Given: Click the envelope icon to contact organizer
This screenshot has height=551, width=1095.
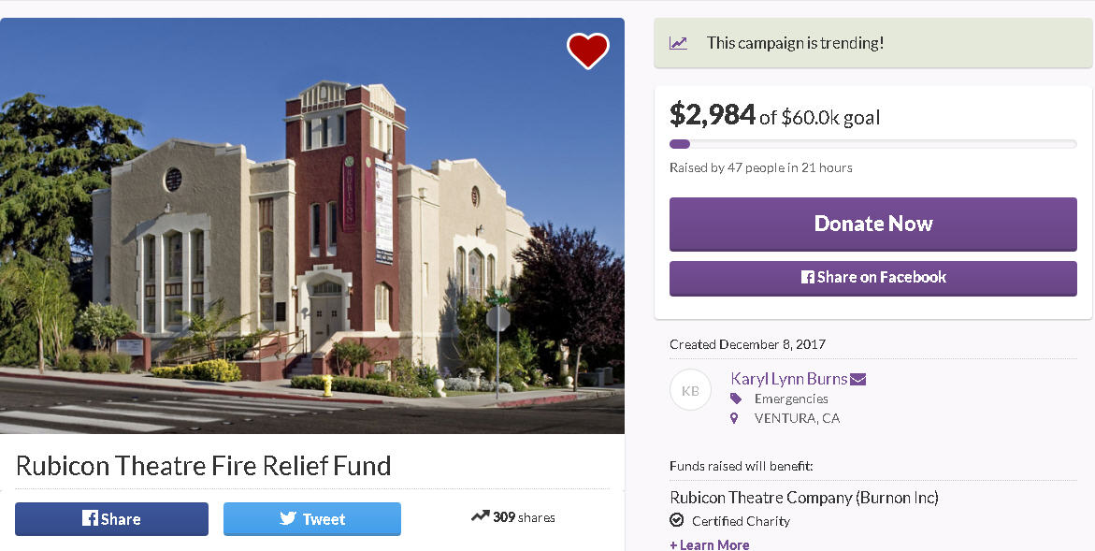Looking at the screenshot, I should [x=857, y=379].
